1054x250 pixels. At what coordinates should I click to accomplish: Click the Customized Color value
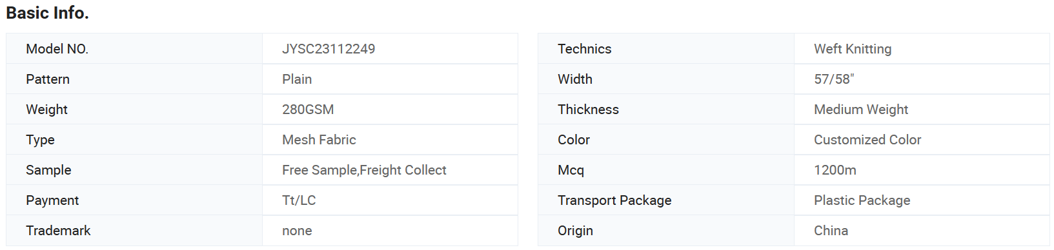click(867, 140)
